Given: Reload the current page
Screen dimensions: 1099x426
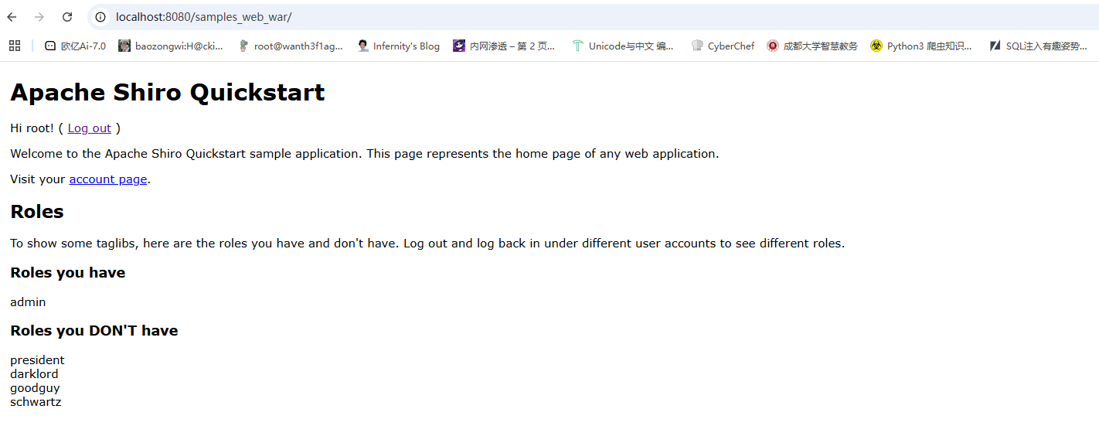Looking at the screenshot, I should 67,17.
